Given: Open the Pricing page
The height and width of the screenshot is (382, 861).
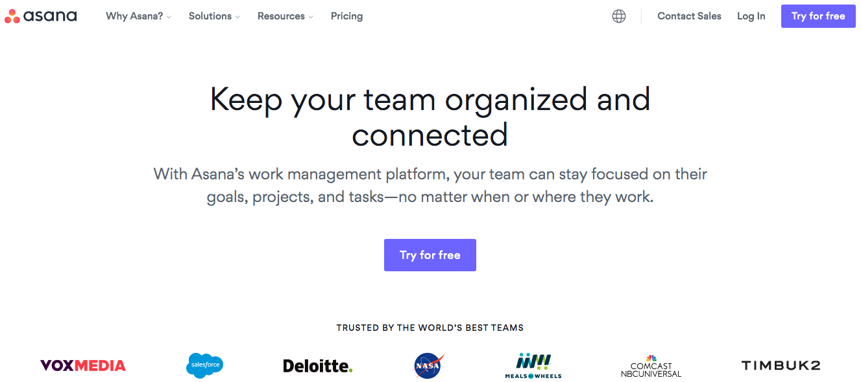Looking at the screenshot, I should click(x=346, y=16).
